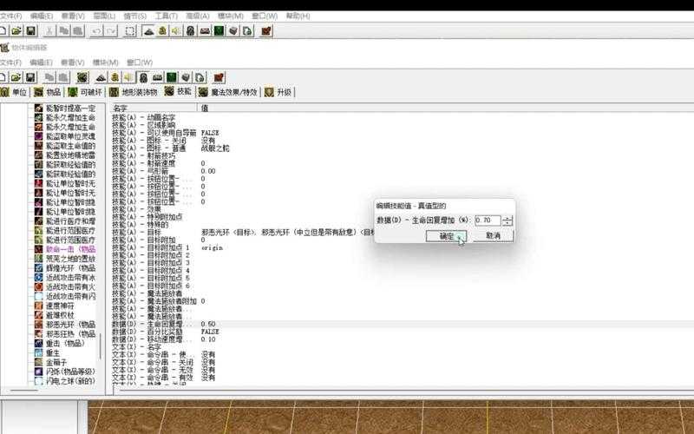Switch to the 升级 tab
Viewport: 694px width, 434px height.
(278, 92)
